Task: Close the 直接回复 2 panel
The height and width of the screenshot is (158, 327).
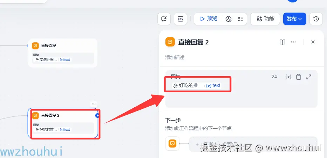Action: [x=313, y=42]
